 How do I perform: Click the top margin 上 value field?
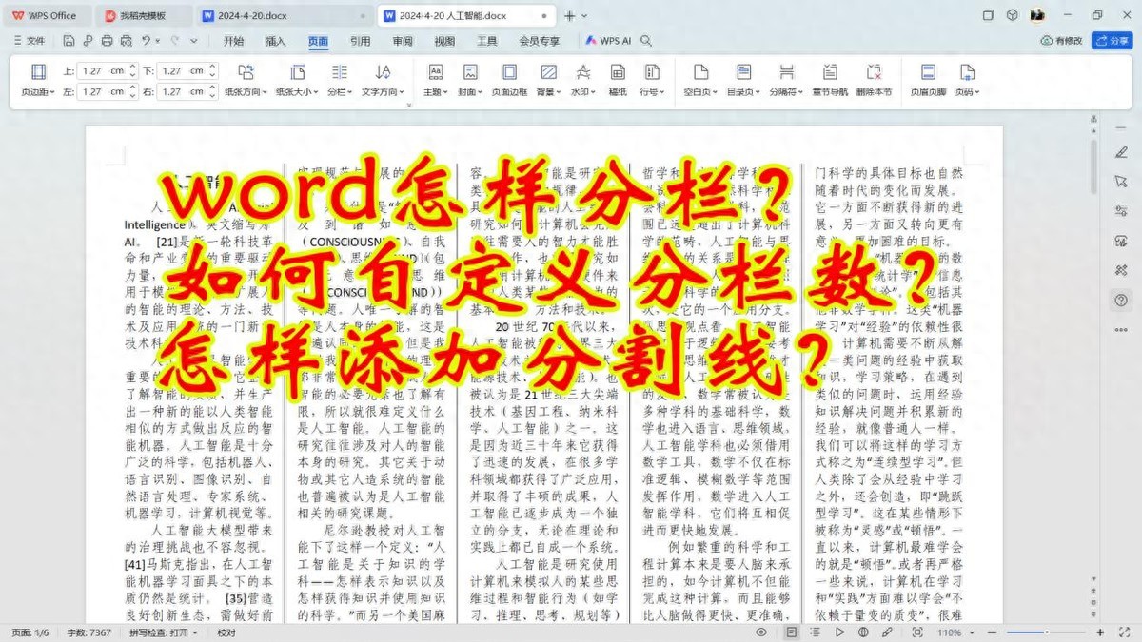coord(95,71)
